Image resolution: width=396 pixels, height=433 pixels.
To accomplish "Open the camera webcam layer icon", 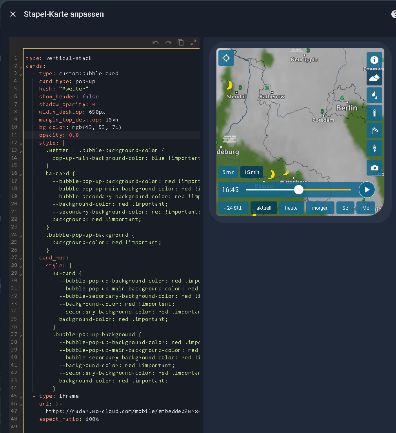I will pos(374,168).
